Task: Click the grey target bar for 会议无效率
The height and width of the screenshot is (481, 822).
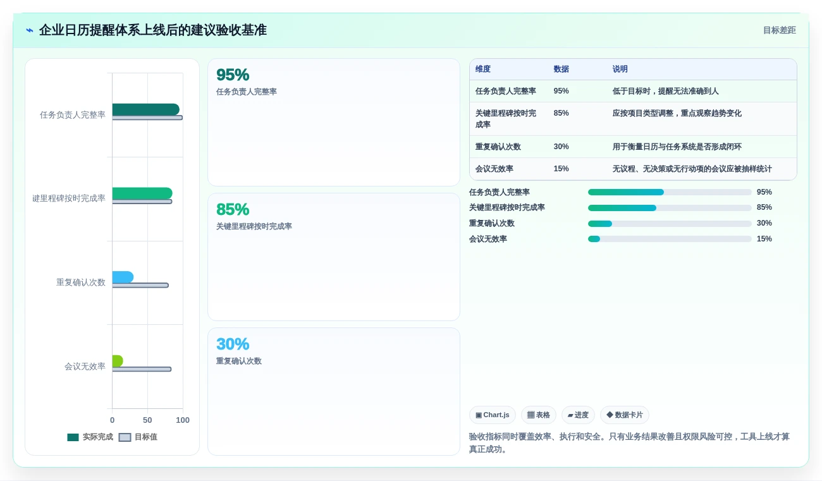Action: click(x=142, y=369)
